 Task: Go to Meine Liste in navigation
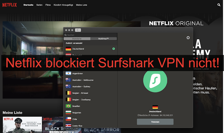click(x=82, y=5)
